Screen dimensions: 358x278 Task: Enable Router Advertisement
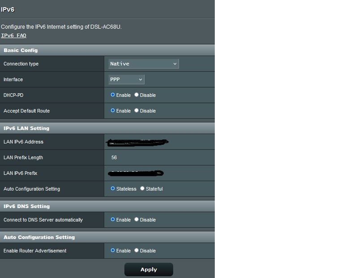pos(113,251)
